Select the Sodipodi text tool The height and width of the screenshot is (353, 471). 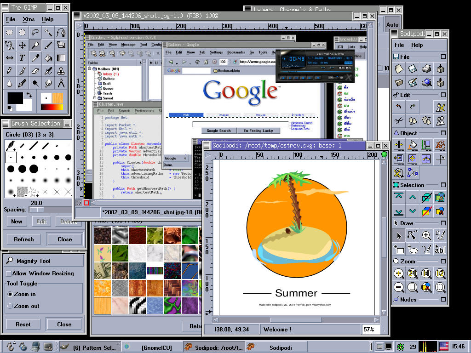(x=440, y=249)
